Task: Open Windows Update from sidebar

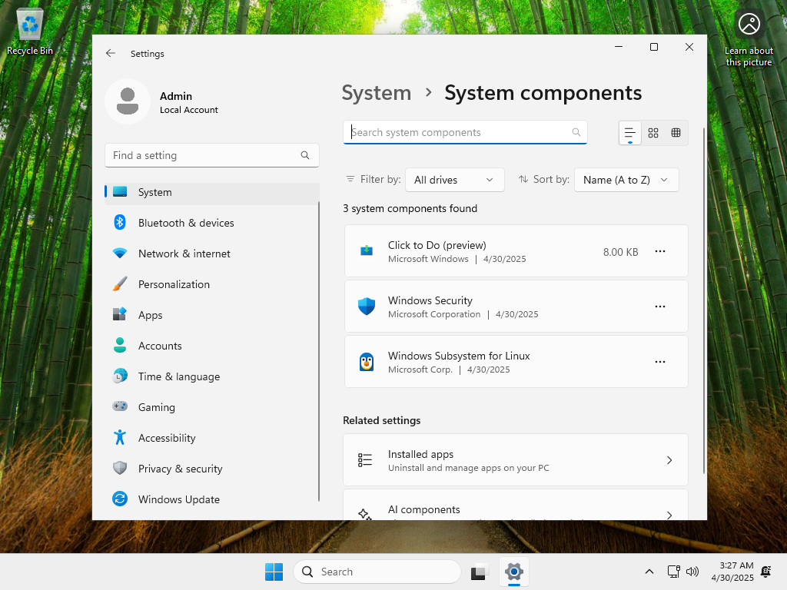Action: [179, 499]
